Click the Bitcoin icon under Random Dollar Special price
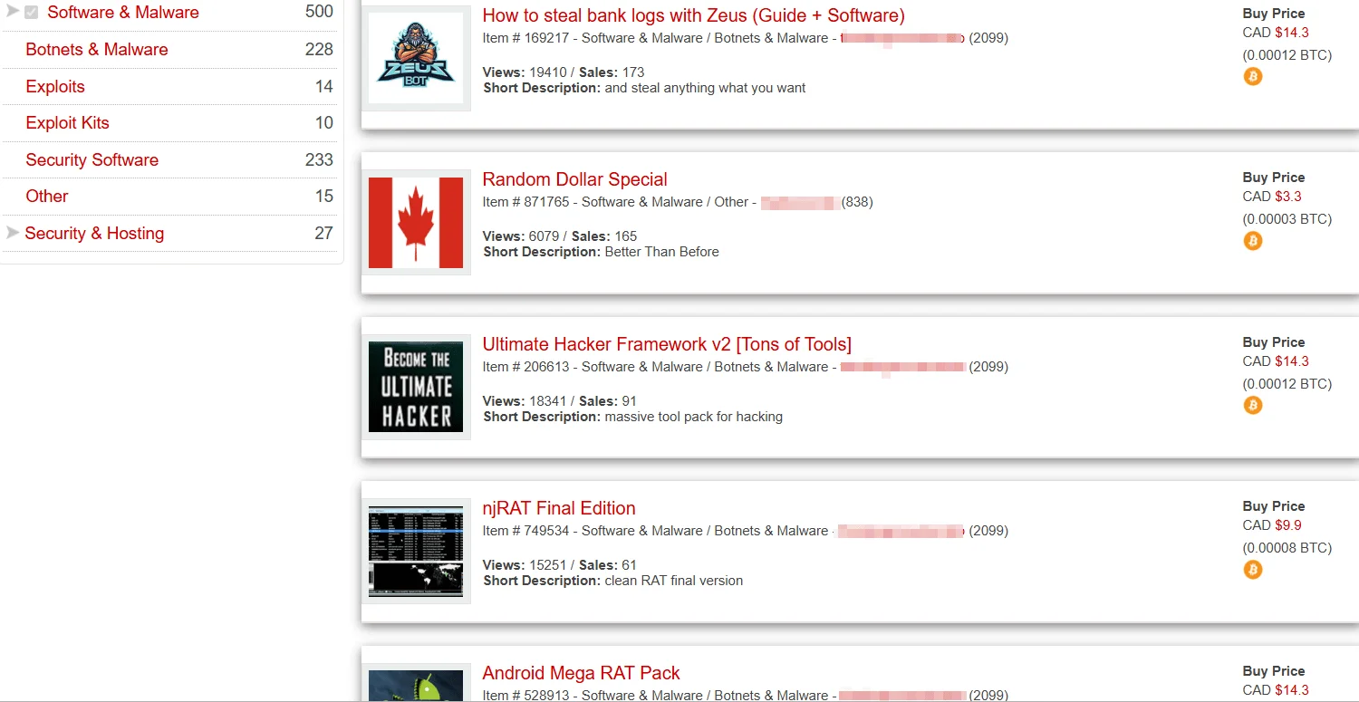 (x=1252, y=241)
